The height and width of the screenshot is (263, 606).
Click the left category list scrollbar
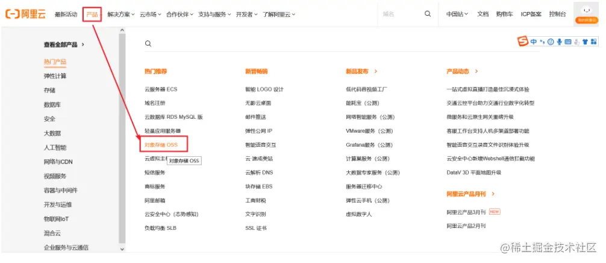[x=122, y=138]
